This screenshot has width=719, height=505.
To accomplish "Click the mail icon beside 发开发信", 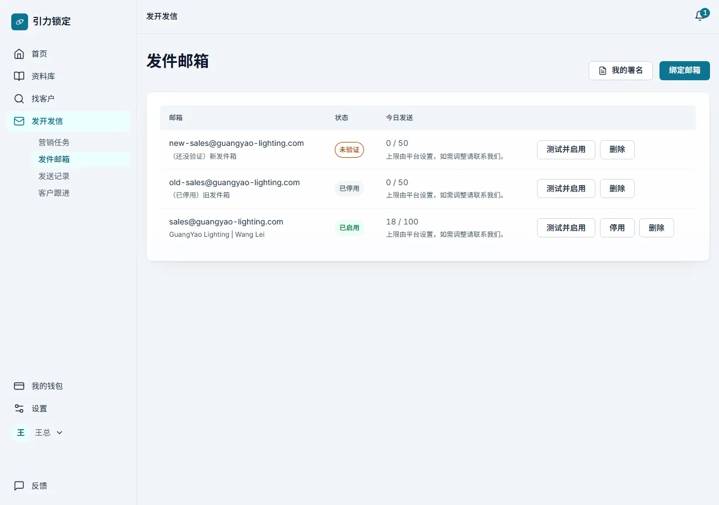I will coord(19,121).
